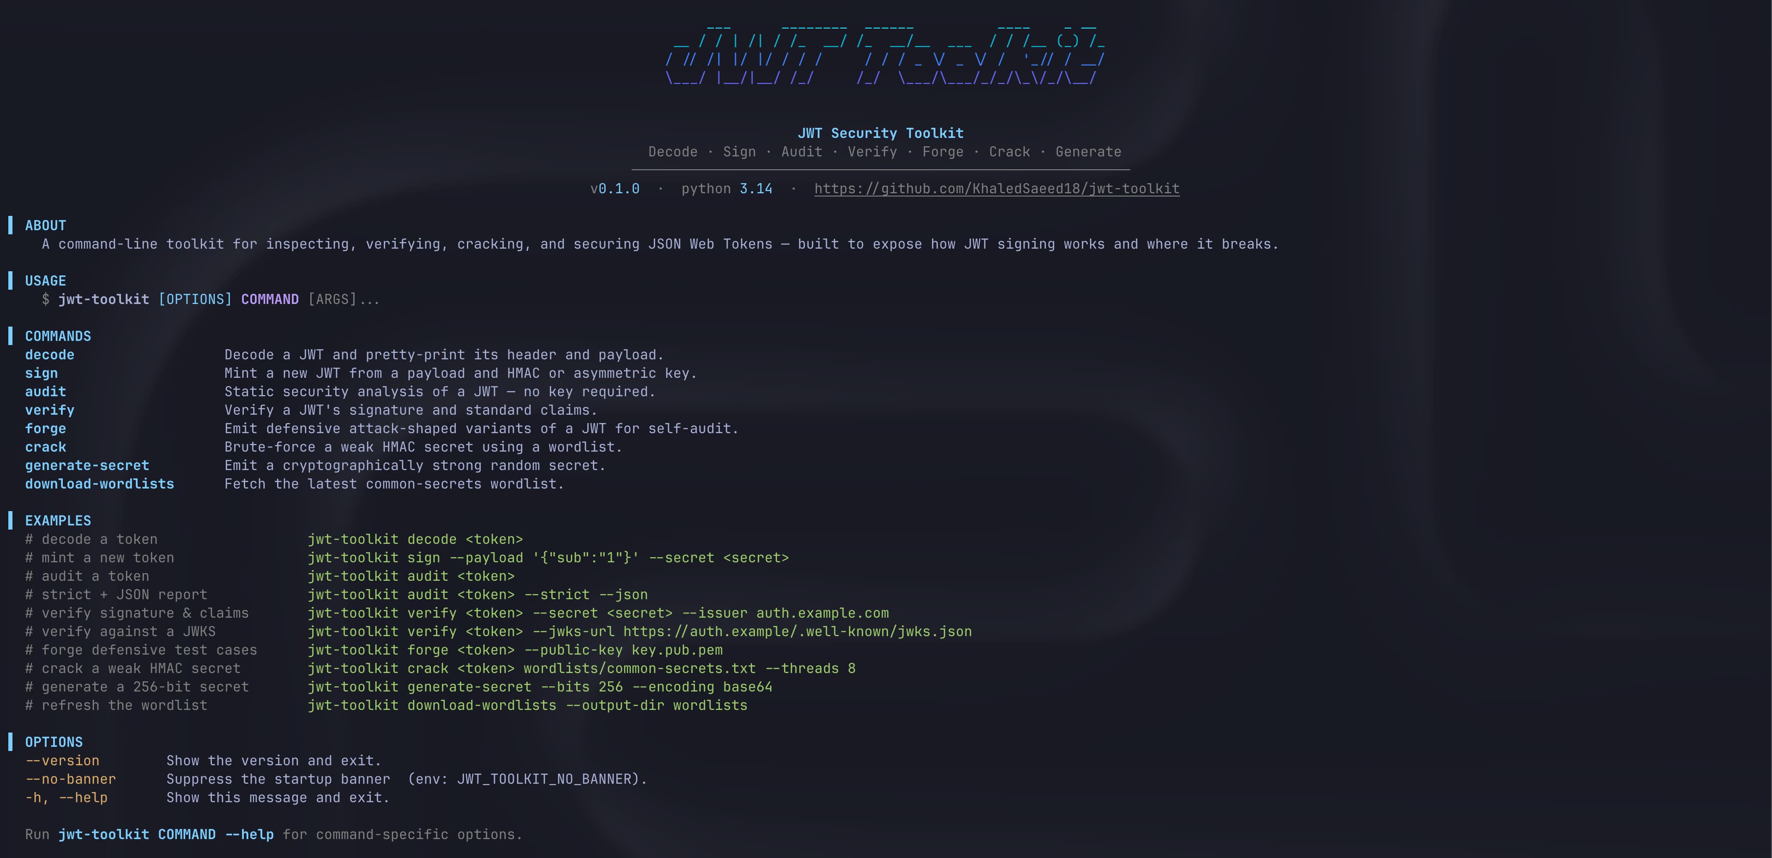The image size is (1772, 858).
Task: Click the ABOUT section heading
Action: click(x=45, y=226)
